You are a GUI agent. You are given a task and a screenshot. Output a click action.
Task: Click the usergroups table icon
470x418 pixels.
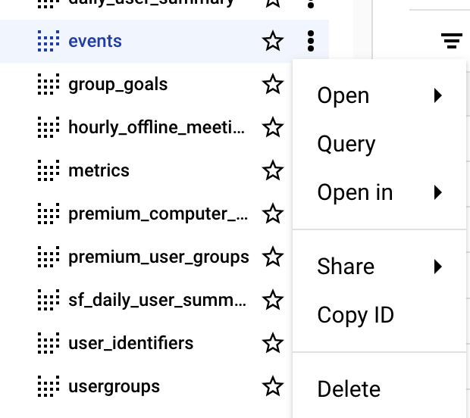pyautogui.click(x=49, y=386)
